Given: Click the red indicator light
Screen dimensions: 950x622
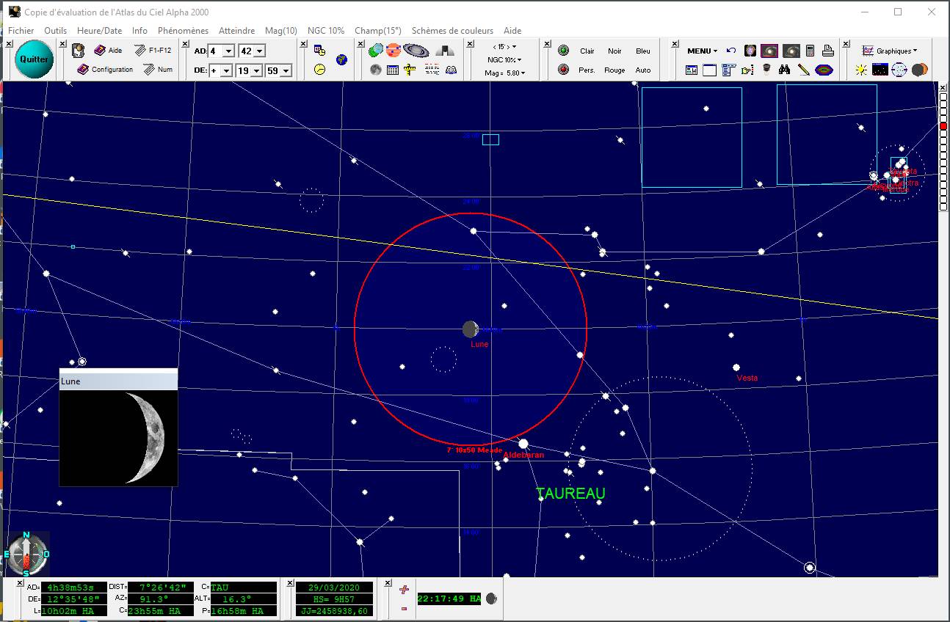Looking at the screenshot, I should click(563, 70).
